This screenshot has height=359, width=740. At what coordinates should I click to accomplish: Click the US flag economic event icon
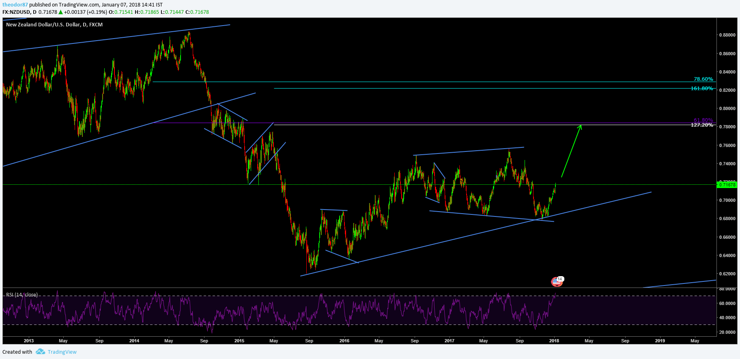click(x=556, y=281)
